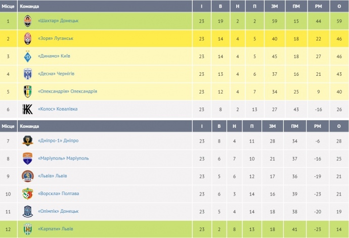Click the Vorskla Poltava club crest
Screen dimensions: 349x238
[28, 194]
